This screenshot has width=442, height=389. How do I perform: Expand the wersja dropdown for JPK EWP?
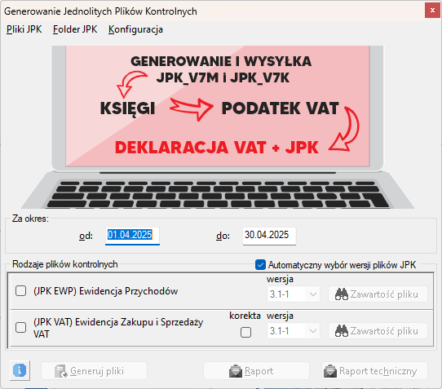click(293, 294)
